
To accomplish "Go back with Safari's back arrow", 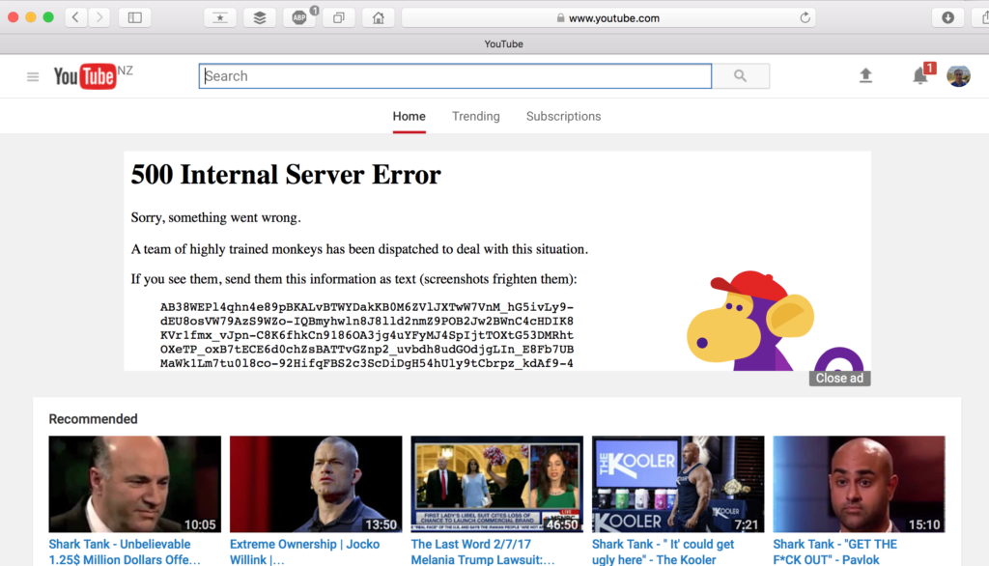I will [x=75, y=17].
